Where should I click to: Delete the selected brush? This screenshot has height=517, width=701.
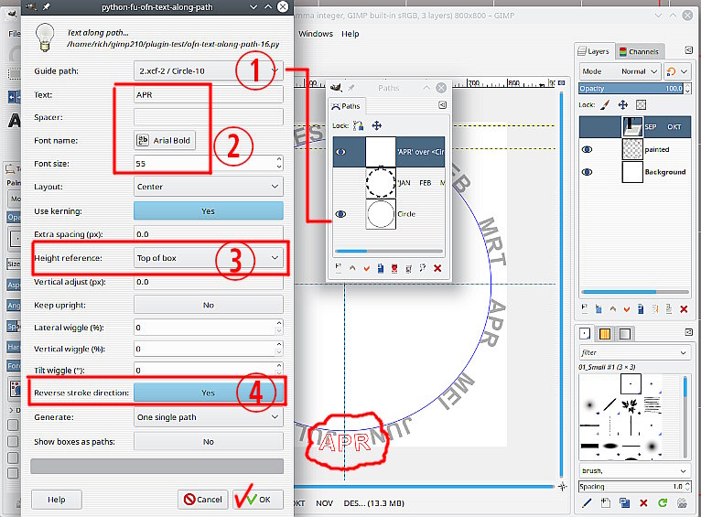click(x=643, y=503)
